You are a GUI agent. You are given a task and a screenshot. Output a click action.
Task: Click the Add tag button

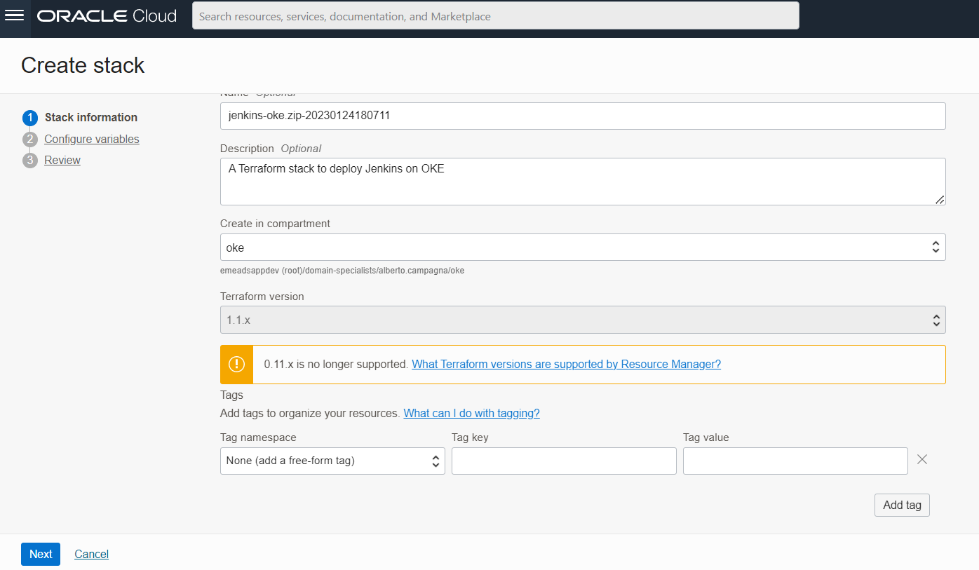point(902,505)
